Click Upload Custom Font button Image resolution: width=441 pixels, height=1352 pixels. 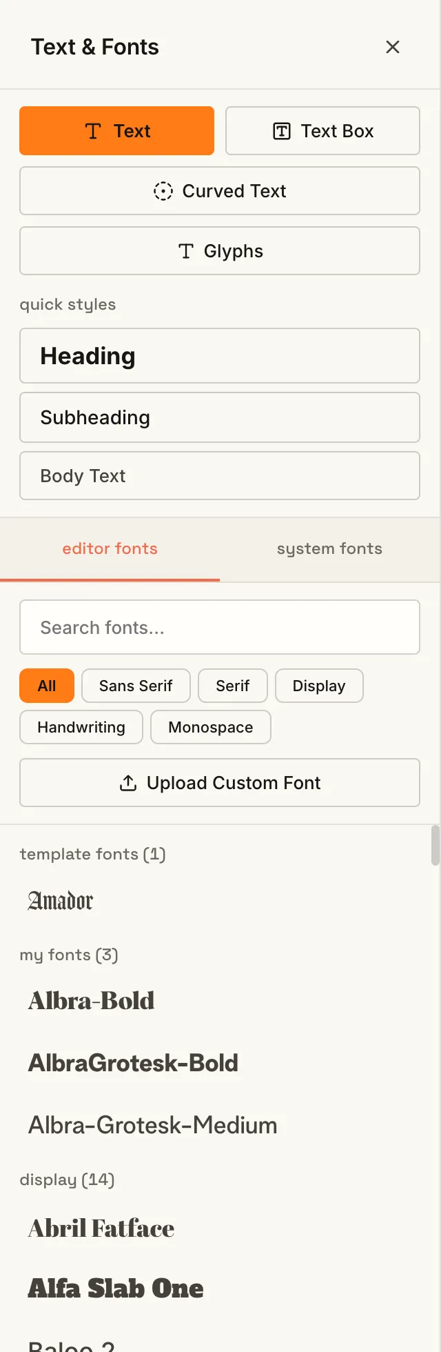220,783
